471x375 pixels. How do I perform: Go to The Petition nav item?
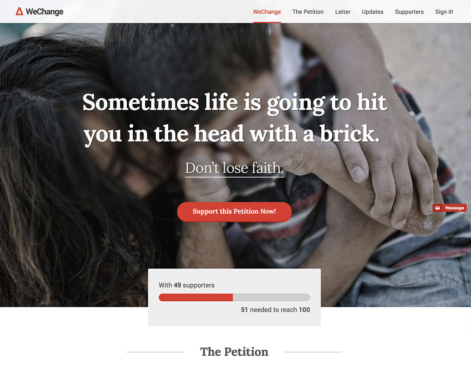click(308, 12)
